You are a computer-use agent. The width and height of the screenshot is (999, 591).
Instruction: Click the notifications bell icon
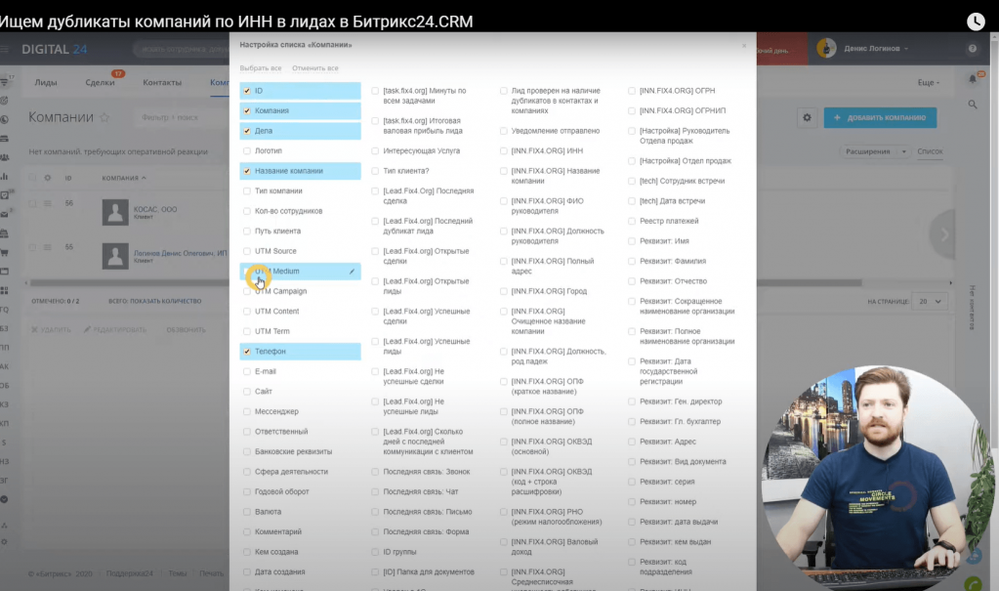click(973, 79)
